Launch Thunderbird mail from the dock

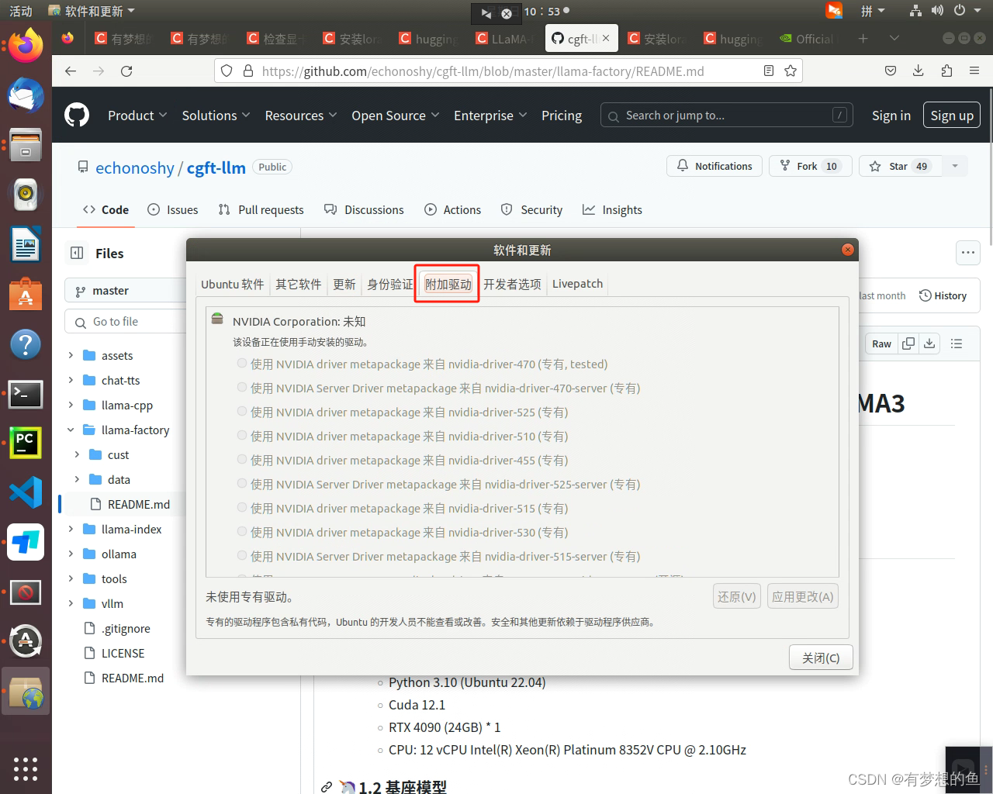click(x=26, y=95)
